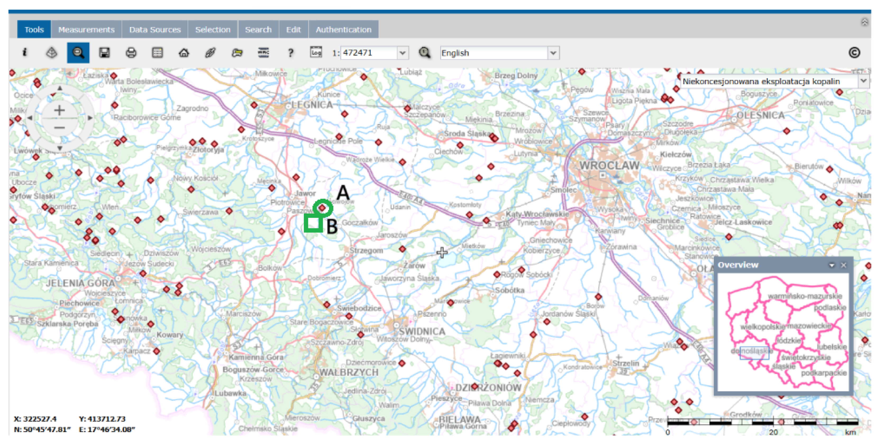Click the copyright symbol icon
Viewport: 882px width, 447px height.
pyautogui.click(x=854, y=53)
